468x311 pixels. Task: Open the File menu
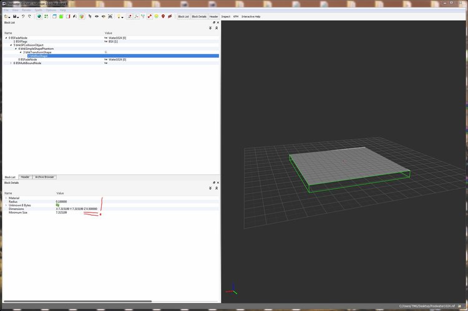point(6,10)
